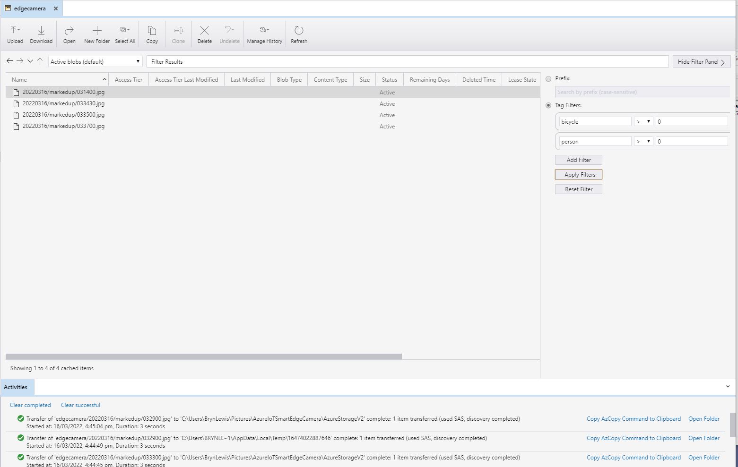Screen dimensions: 738x467
Task: Open the person filter operator dropdown
Action: (643, 142)
